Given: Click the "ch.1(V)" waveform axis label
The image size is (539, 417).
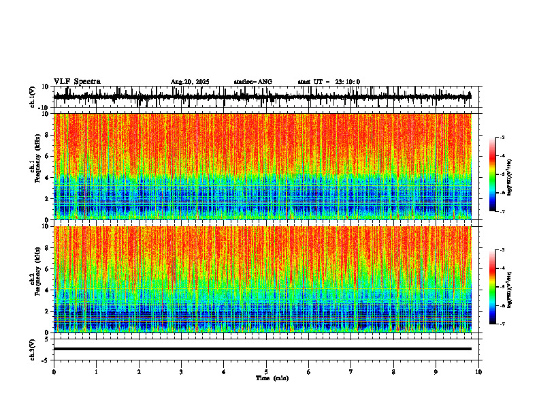Looking at the screenshot, I should (33, 97).
